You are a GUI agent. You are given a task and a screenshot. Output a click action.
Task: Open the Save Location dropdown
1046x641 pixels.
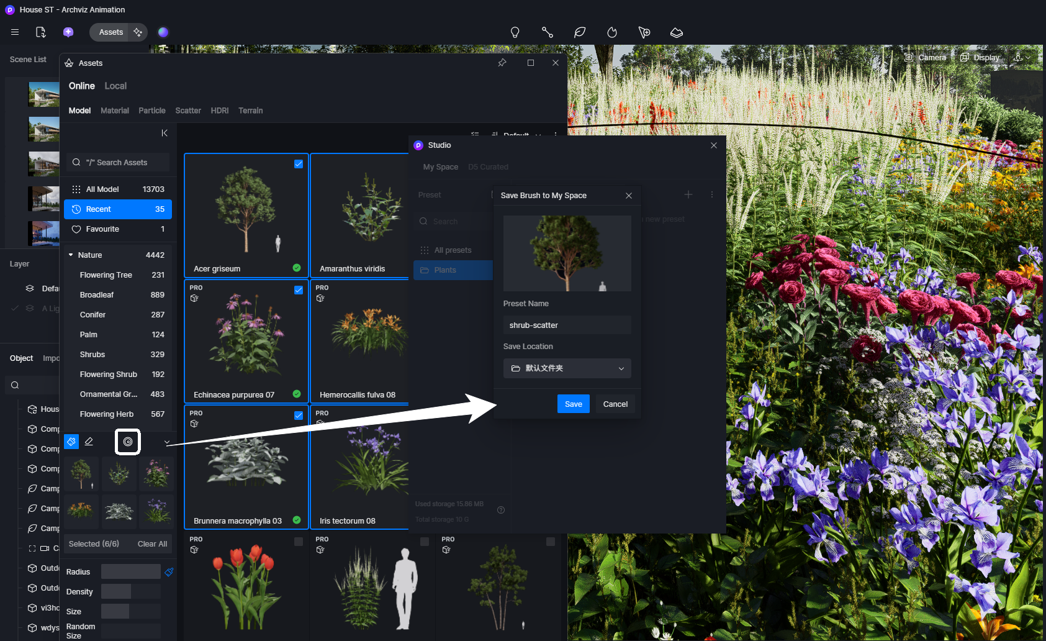pos(567,368)
